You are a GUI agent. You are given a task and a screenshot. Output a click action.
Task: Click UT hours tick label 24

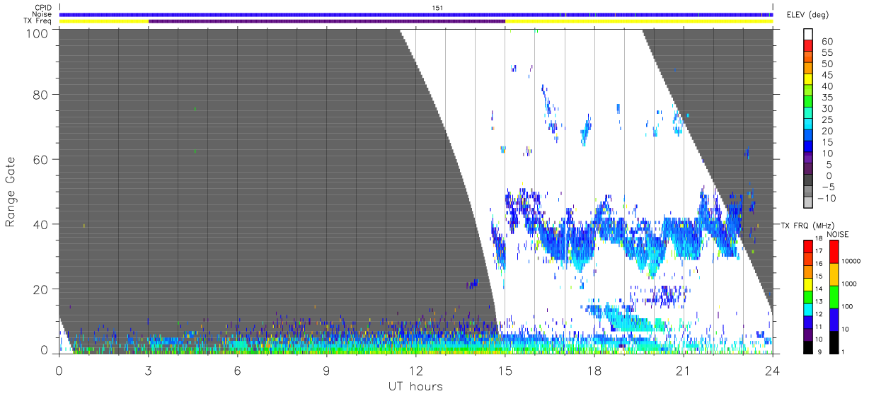tap(773, 369)
